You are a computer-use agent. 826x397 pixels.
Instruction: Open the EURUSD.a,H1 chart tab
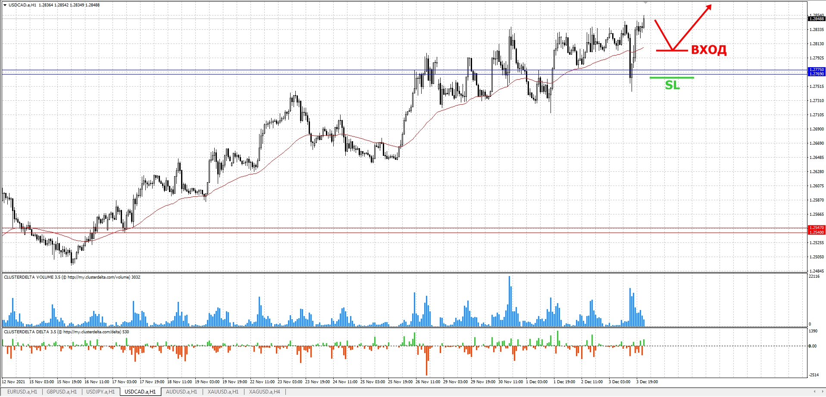tap(22, 392)
